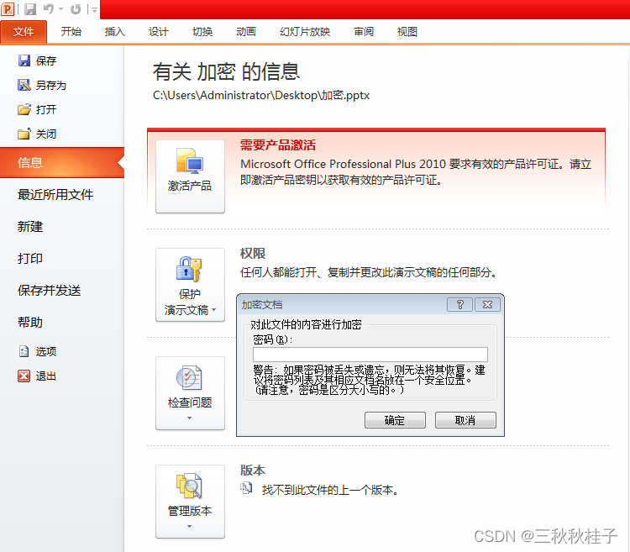This screenshot has width=630, height=552.
Task: Switch to the 动画 ribbon tab
Action: 246,32
